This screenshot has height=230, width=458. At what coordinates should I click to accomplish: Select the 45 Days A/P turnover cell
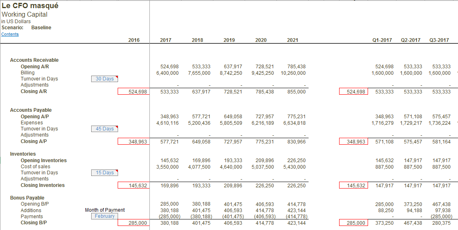pos(104,129)
